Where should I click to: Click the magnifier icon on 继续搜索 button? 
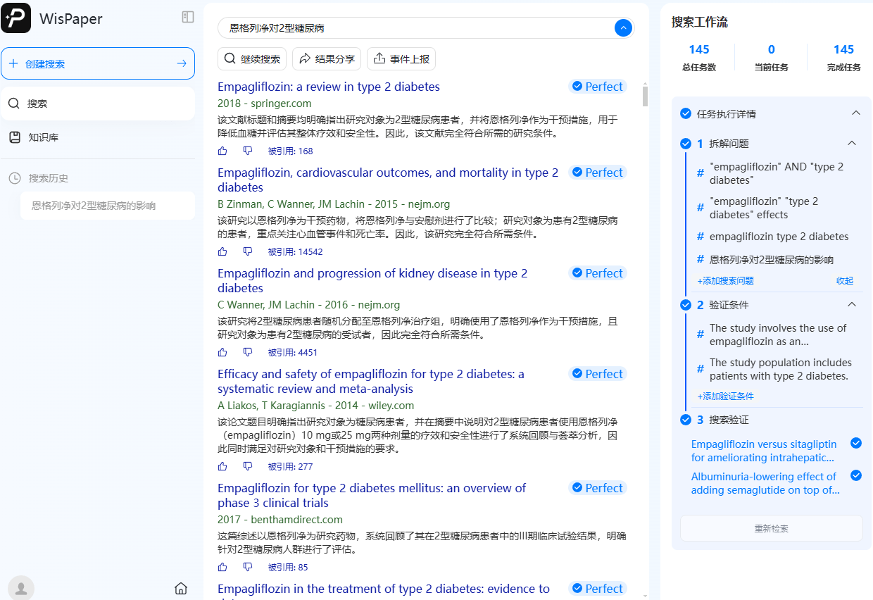pyautogui.click(x=229, y=58)
